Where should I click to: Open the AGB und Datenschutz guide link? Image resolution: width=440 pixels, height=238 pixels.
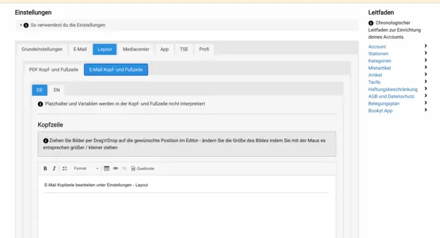pyautogui.click(x=391, y=96)
